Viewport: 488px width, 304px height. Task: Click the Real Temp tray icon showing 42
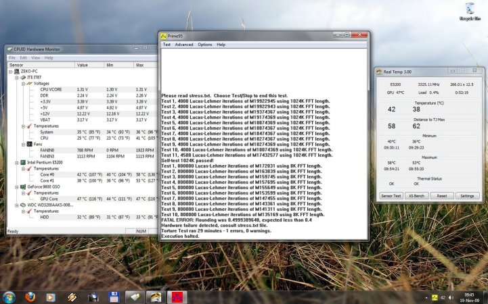click(443, 297)
